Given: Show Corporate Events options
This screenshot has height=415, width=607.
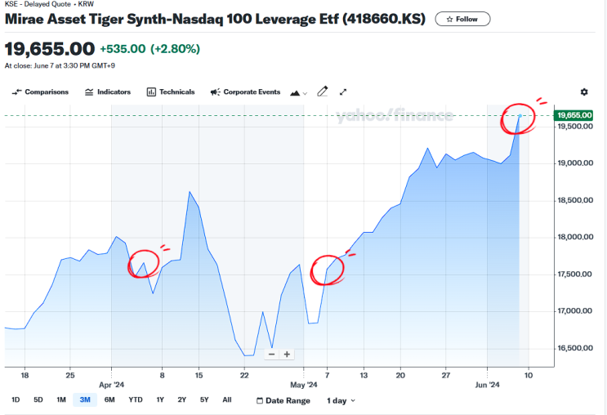Looking at the screenshot, I should (245, 92).
